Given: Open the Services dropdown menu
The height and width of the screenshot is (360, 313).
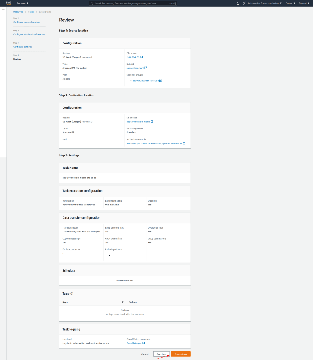Looking at the screenshot, I should pyautogui.click(x=23, y=3).
